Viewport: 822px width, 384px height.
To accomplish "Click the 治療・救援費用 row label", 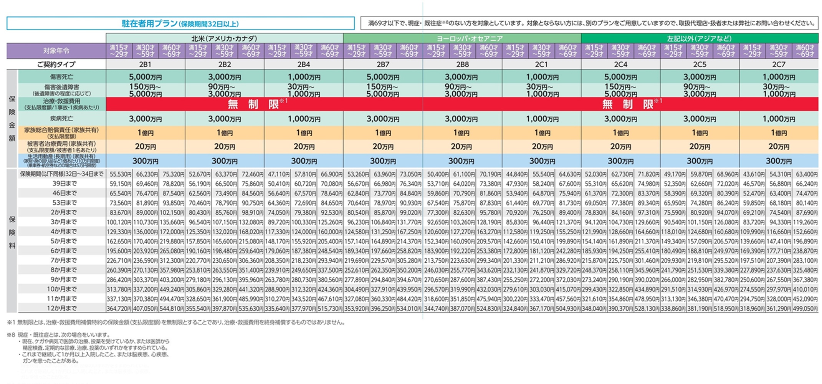I will (x=61, y=104).
